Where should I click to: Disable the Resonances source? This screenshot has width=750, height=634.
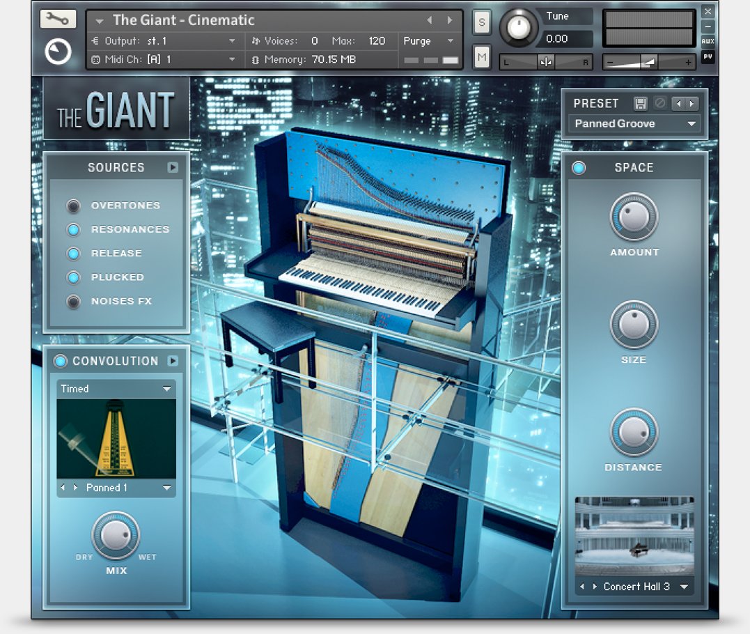pos(73,230)
